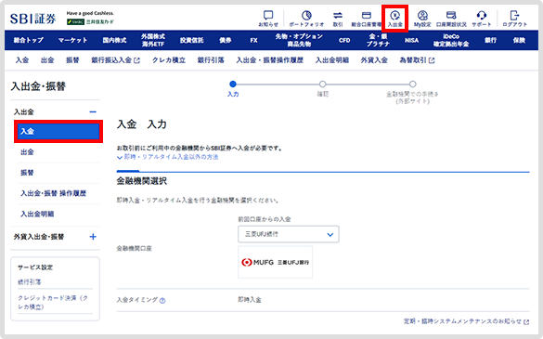Select highlighted 入金 item in sidebar
Image resolution: width=543 pixels, height=339 pixels.
pos(58,131)
